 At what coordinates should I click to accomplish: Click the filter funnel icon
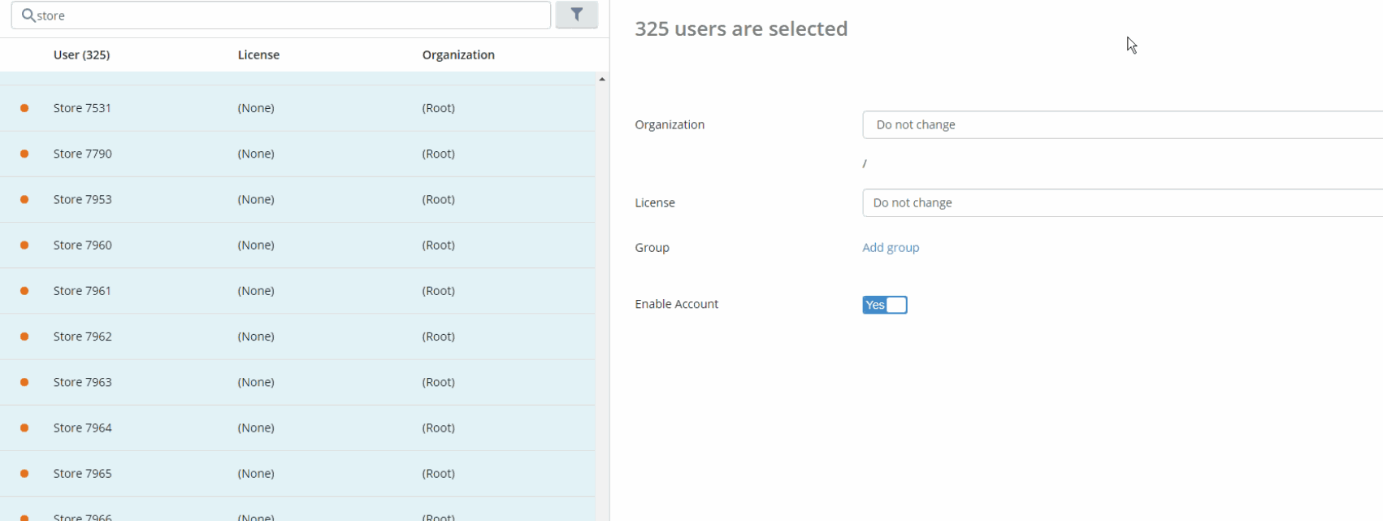point(576,15)
